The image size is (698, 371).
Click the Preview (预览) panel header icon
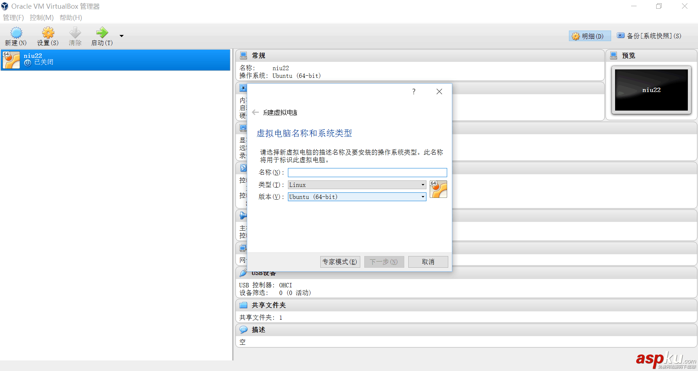(614, 56)
